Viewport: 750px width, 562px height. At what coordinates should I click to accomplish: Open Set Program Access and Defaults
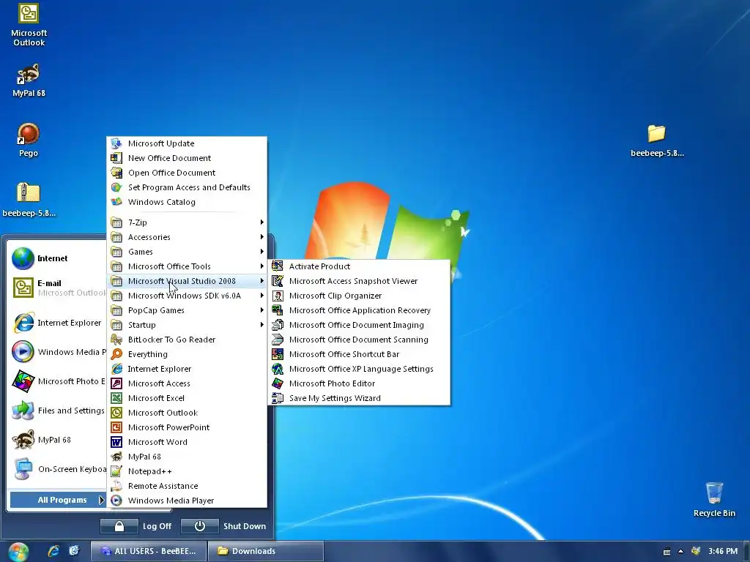(x=187, y=187)
